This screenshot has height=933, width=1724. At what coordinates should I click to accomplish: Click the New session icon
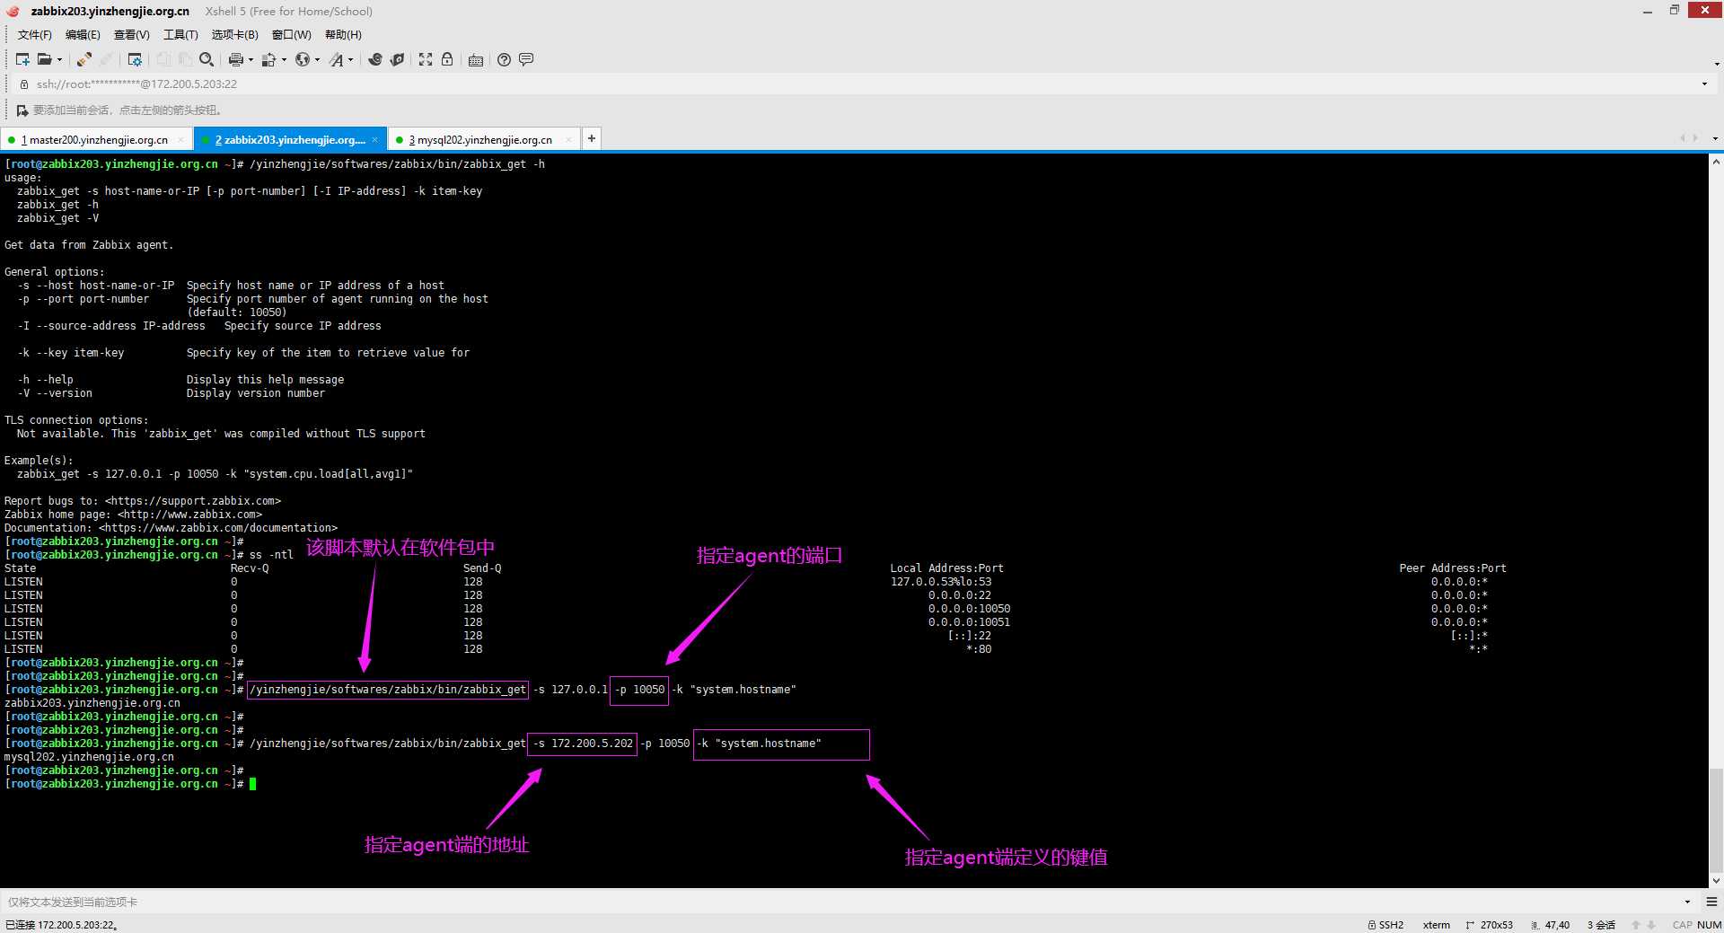coord(22,59)
